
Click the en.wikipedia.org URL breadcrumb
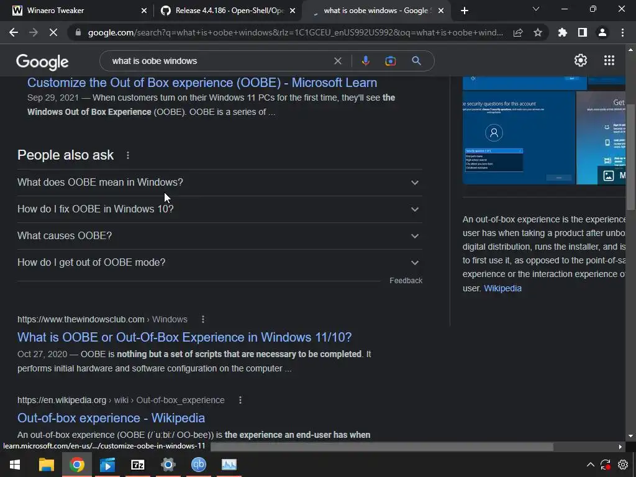(121, 401)
